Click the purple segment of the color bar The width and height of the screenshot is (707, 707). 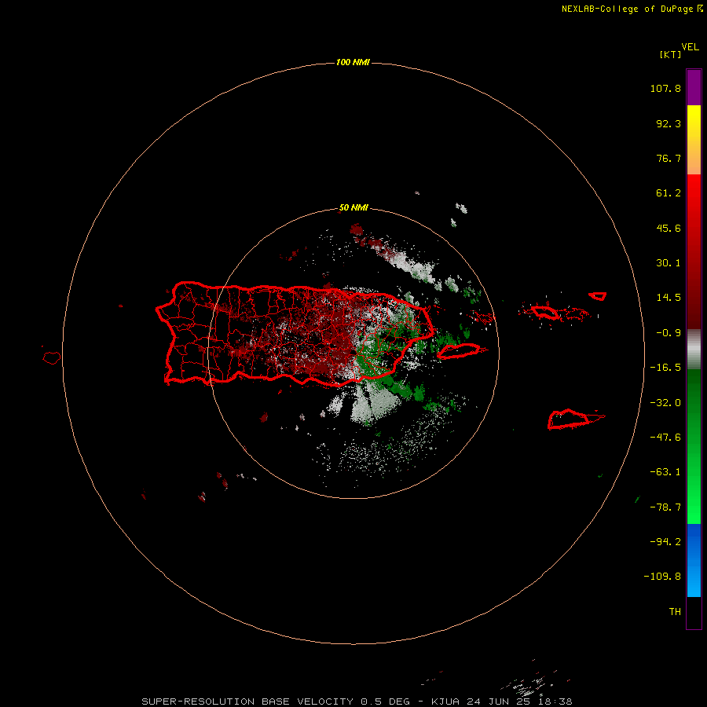point(694,87)
